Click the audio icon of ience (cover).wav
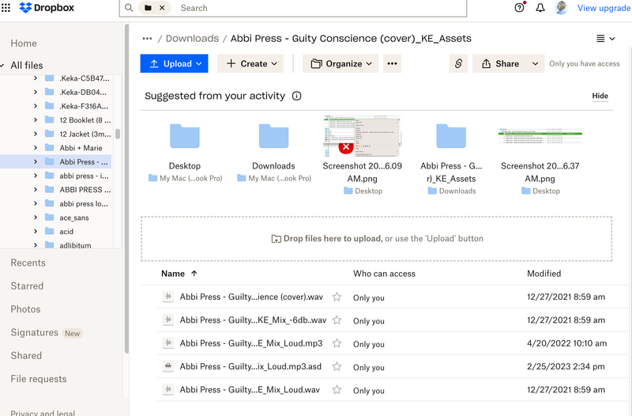 (x=168, y=297)
